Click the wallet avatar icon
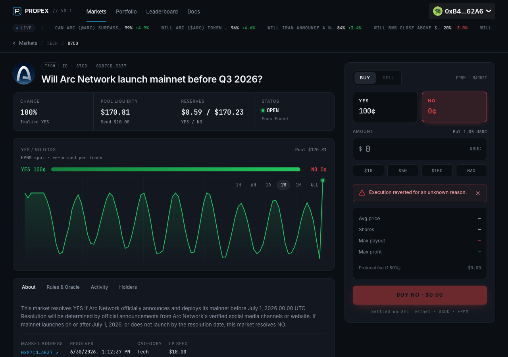Screen dimensions: 508x357 click(438, 11)
